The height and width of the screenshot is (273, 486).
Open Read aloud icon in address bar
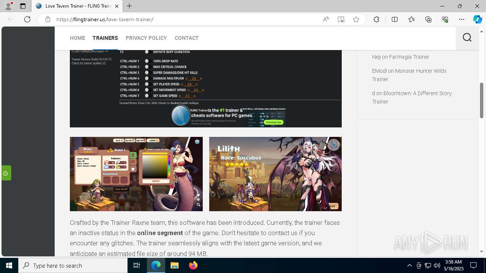[x=326, y=19]
